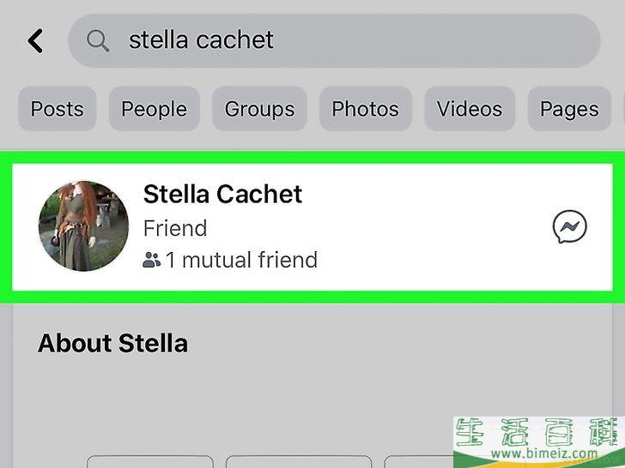Select the Videos filter tab
625x468 pixels.
tap(470, 109)
